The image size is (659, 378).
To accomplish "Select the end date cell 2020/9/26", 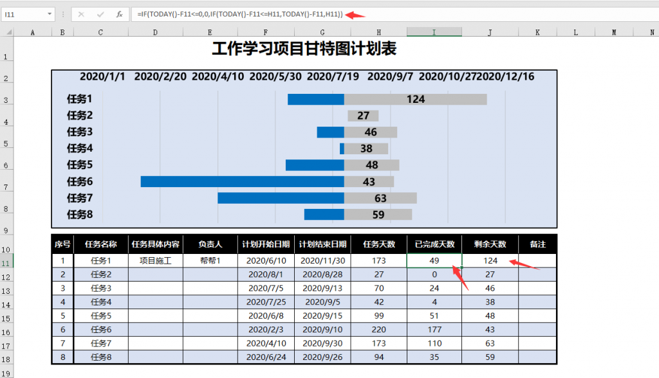I will pos(323,357).
